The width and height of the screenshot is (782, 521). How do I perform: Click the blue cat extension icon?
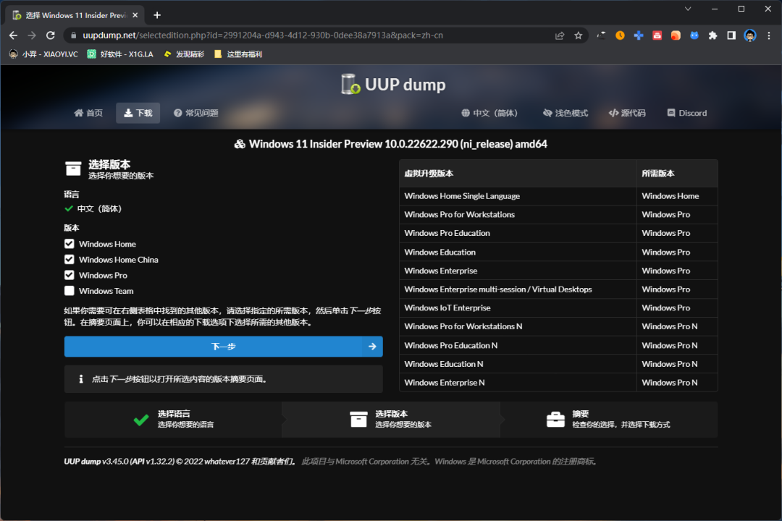[694, 35]
